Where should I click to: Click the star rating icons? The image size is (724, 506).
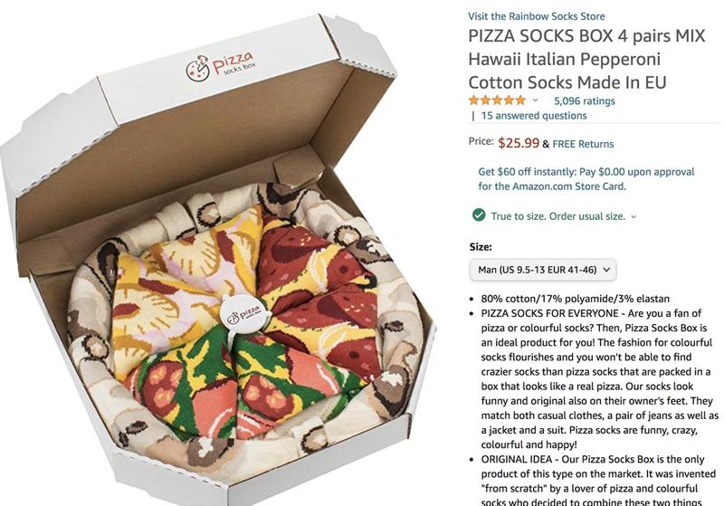[x=497, y=100]
